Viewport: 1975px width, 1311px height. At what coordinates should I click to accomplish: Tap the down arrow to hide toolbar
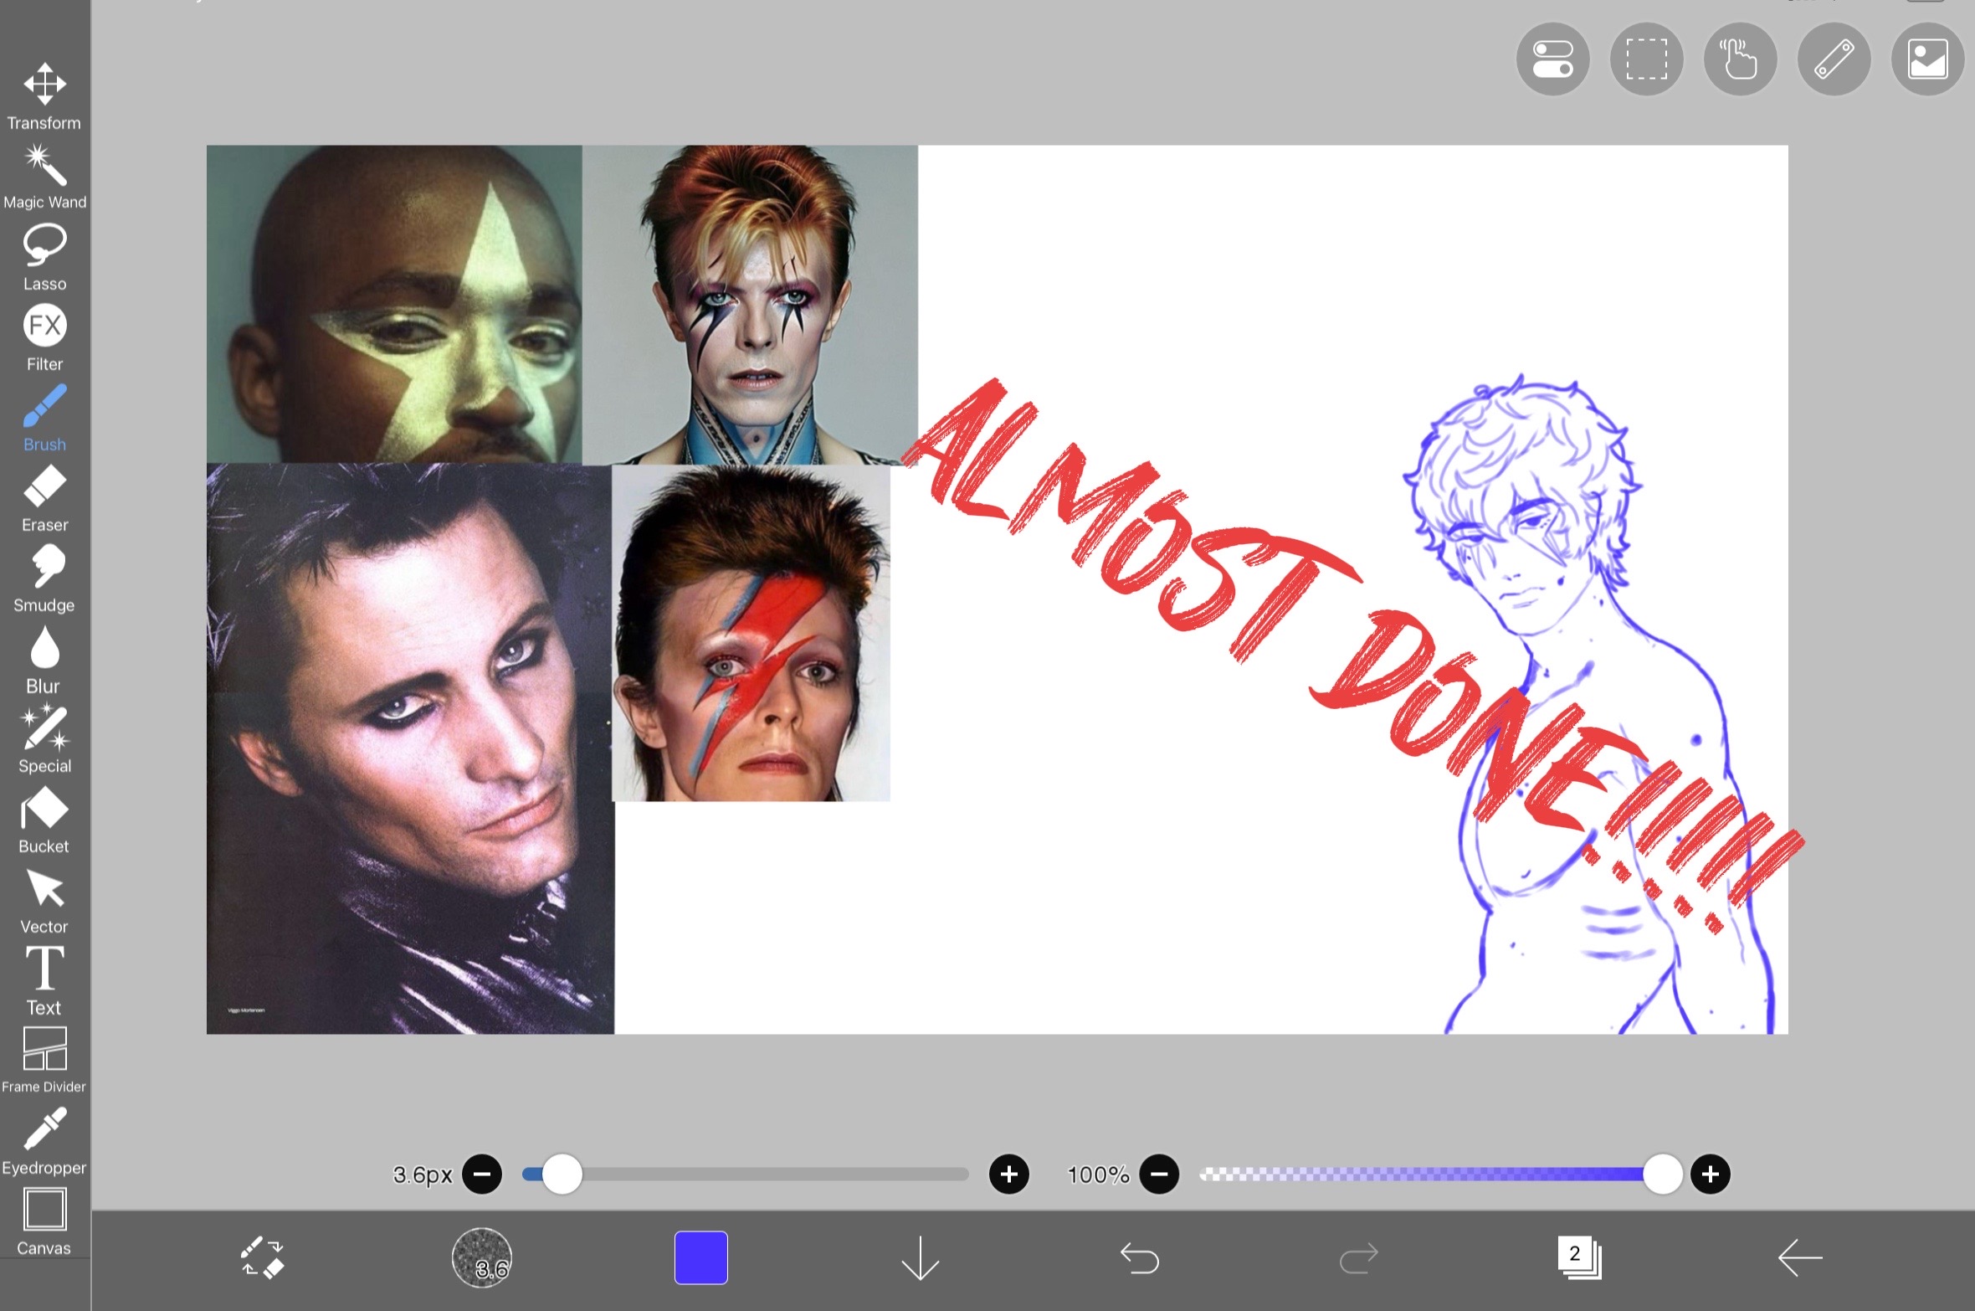[921, 1257]
